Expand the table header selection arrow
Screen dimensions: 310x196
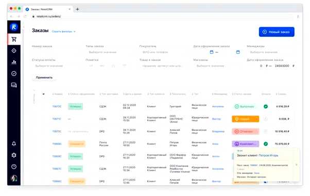(x=43, y=94)
